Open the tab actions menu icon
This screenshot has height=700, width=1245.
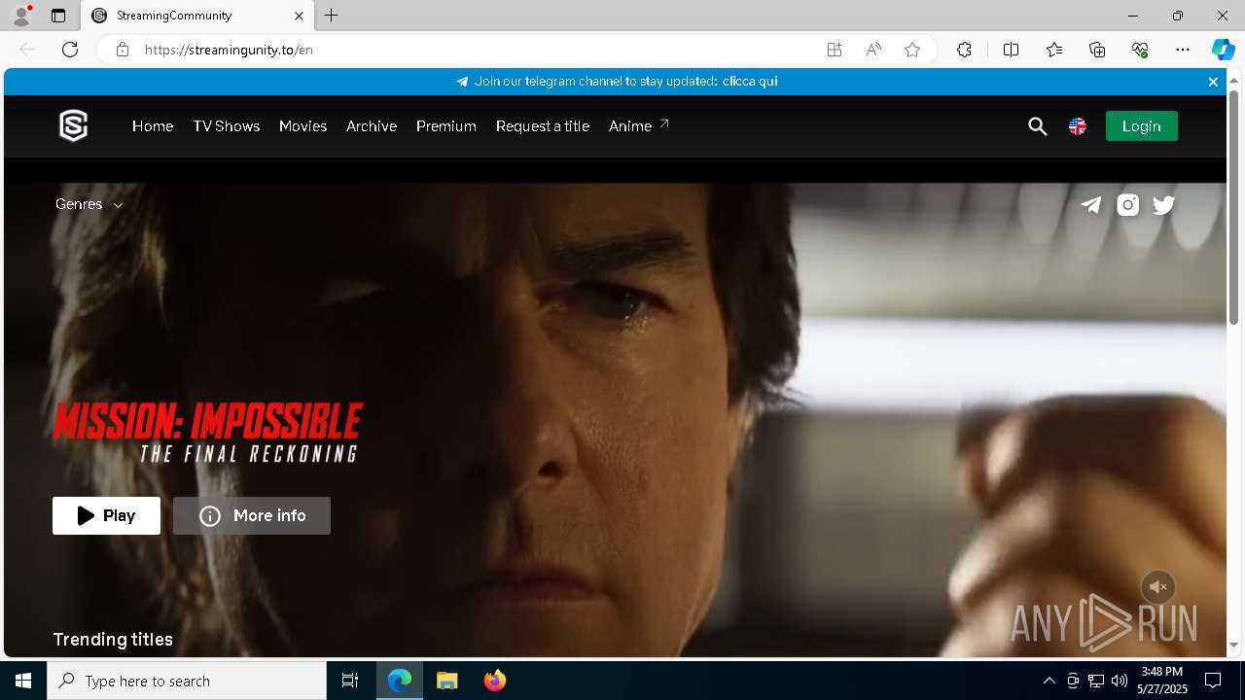[58, 16]
